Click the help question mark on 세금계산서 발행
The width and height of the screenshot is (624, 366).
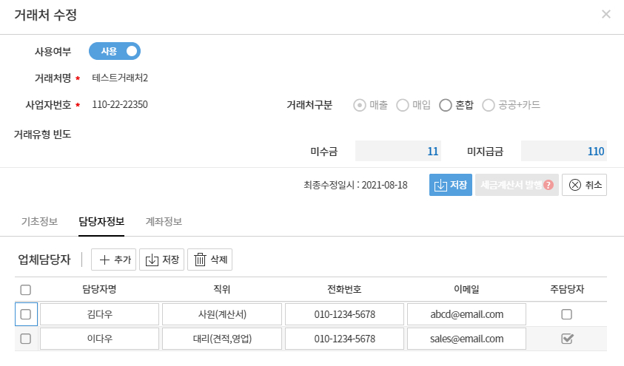548,185
